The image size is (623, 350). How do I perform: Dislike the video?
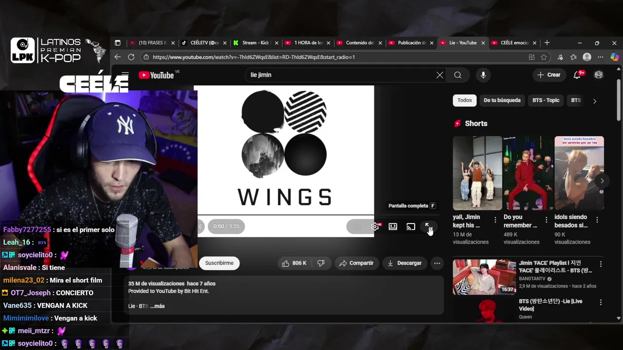pyautogui.click(x=321, y=263)
